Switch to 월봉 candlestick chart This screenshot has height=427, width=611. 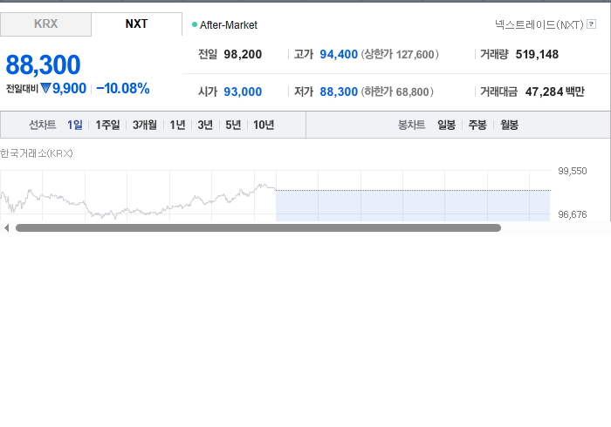pos(509,125)
